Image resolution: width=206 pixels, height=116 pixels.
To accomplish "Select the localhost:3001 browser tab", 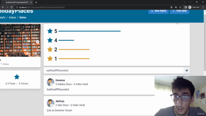I will pyautogui.click(x=17, y=2).
